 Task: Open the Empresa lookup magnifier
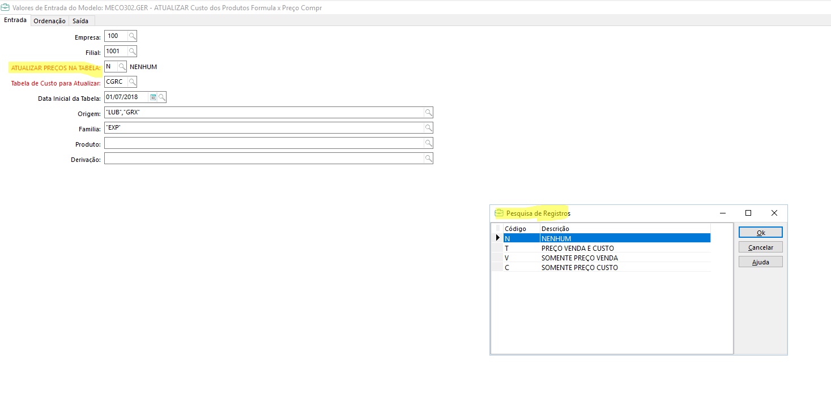tap(131, 36)
